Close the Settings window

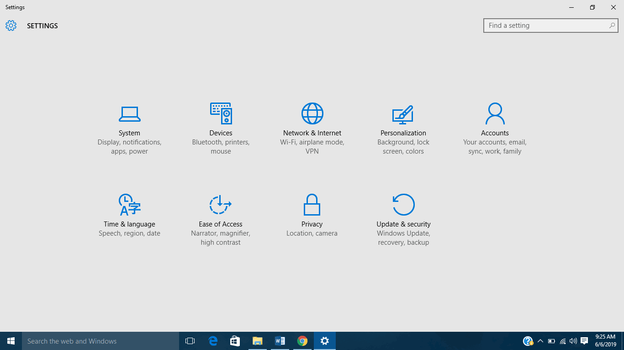click(613, 7)
